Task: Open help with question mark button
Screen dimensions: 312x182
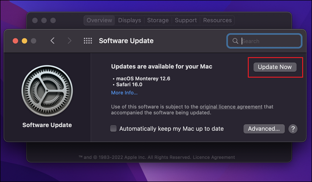Action: coord(293,129)
